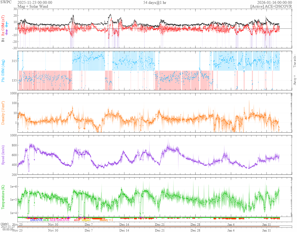297x232 pixels.
Task: Click the 400 tick on speed axis
Action: (14, 165)
